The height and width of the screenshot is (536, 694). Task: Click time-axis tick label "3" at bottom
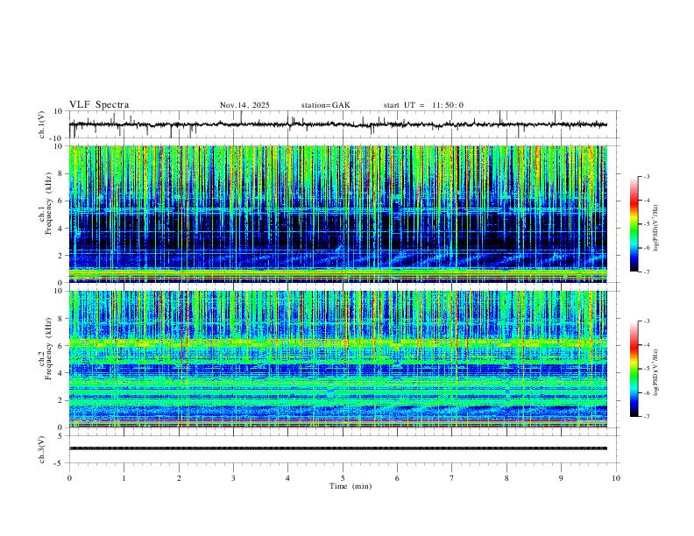tap(233, 478)
